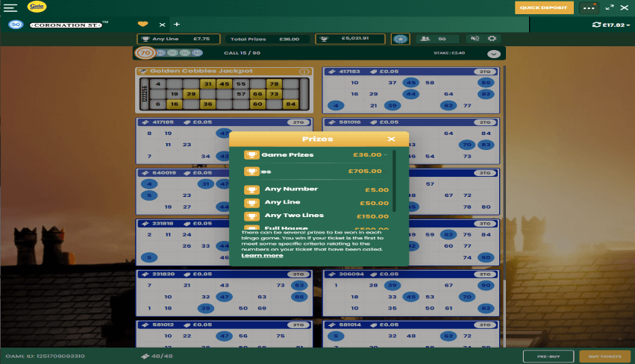Click the Buy Tickets button
The height and width of the screenshot is (364, 635).
[604, 357]
